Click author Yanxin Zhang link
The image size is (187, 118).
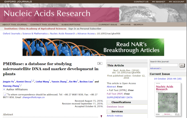[59, 82]
